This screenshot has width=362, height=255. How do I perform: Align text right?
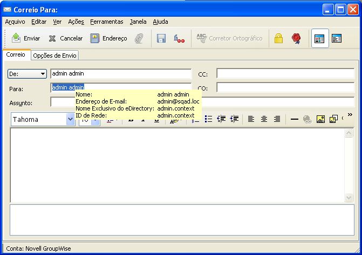(277, 119)
